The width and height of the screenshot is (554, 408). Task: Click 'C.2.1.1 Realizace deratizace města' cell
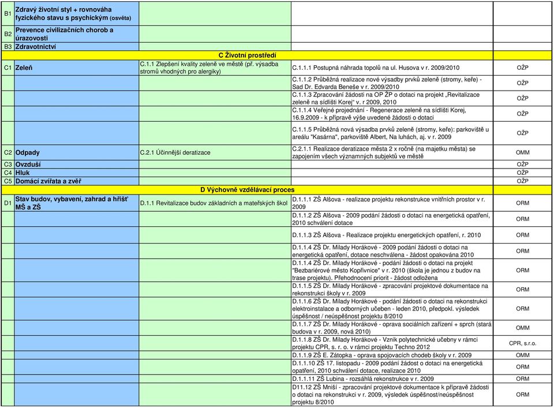point(392,152)
